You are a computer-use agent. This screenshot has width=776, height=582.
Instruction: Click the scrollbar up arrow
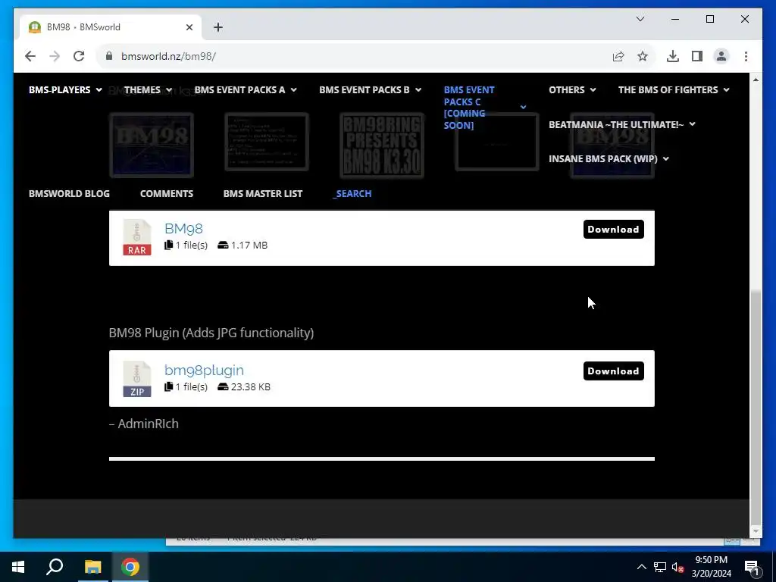click(x=756, y=80)
